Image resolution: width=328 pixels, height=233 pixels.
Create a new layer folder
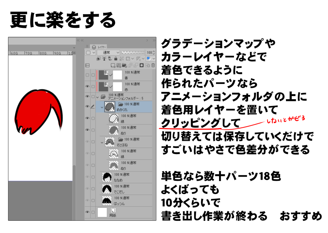click(x=124, y=65)
